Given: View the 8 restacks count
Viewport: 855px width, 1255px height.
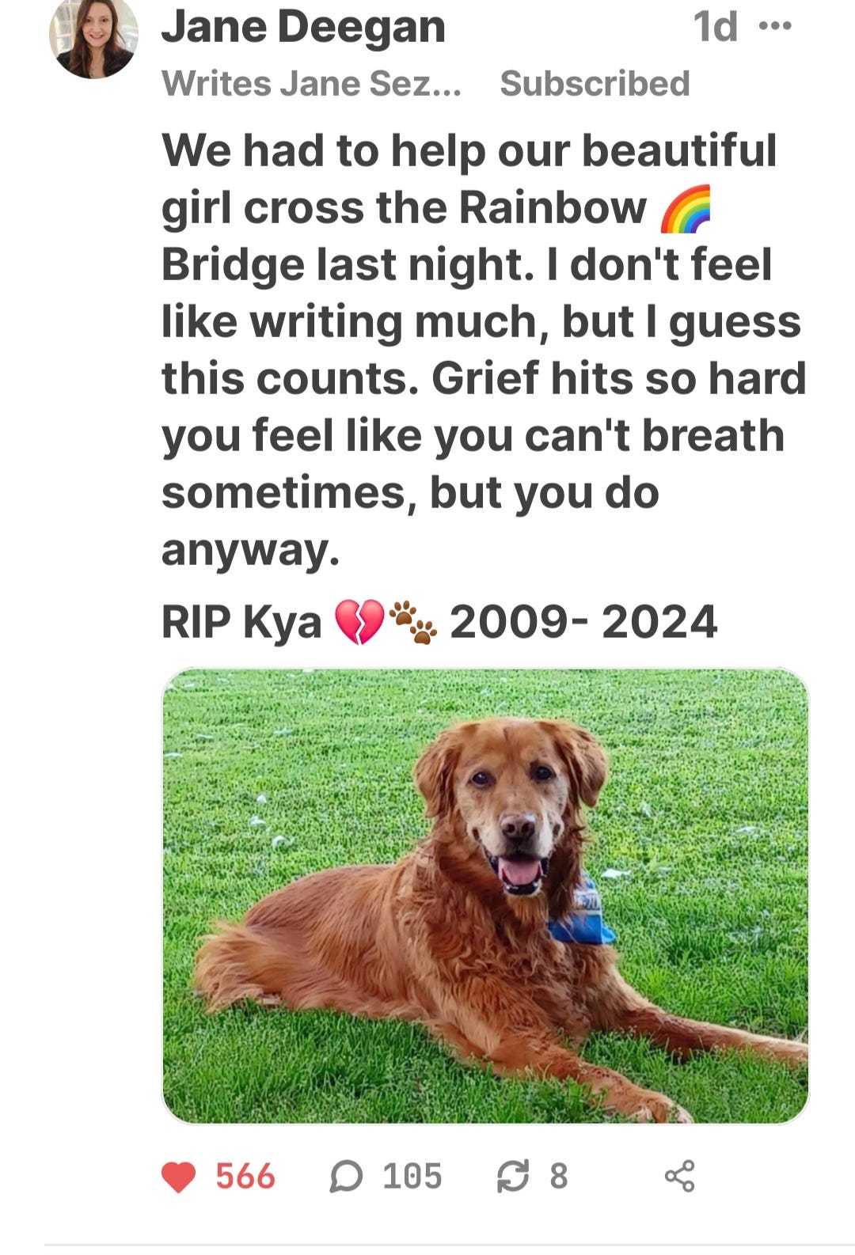Looking at the screenshot, I should (559, 1177).
